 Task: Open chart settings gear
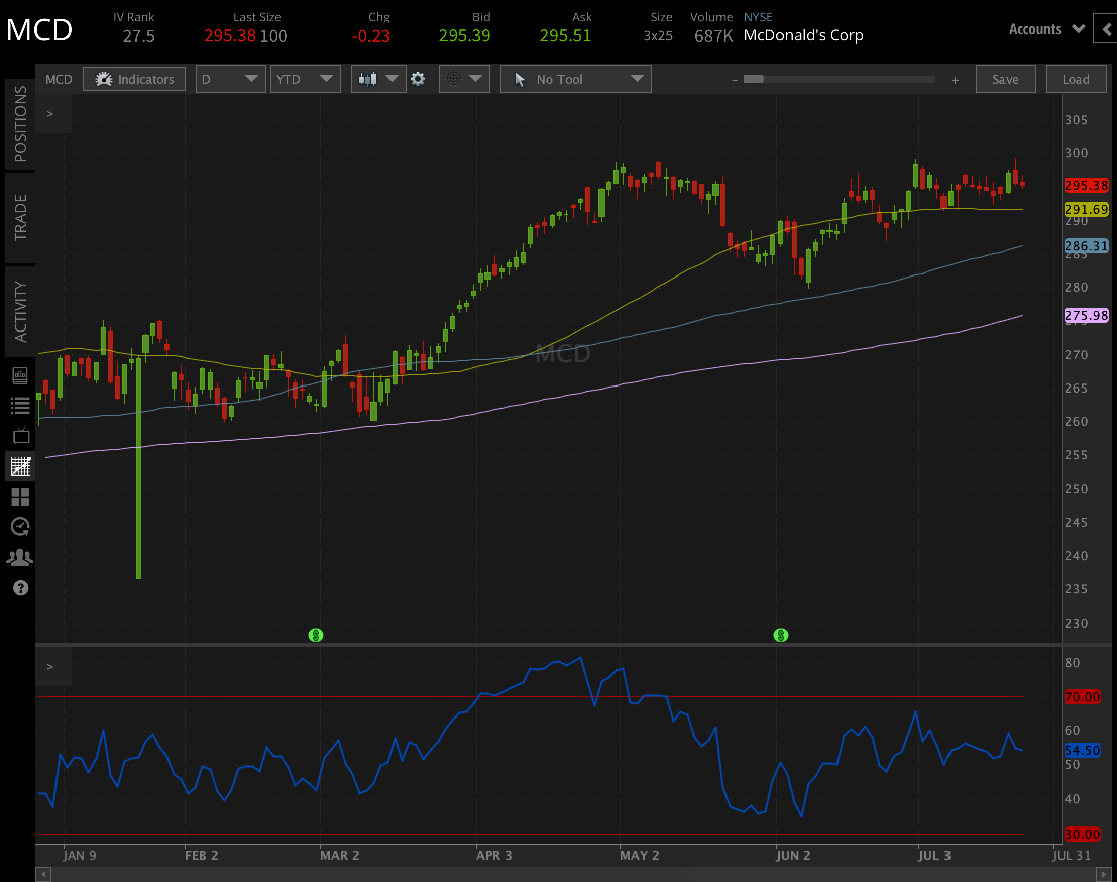click(x=418, y=79)
